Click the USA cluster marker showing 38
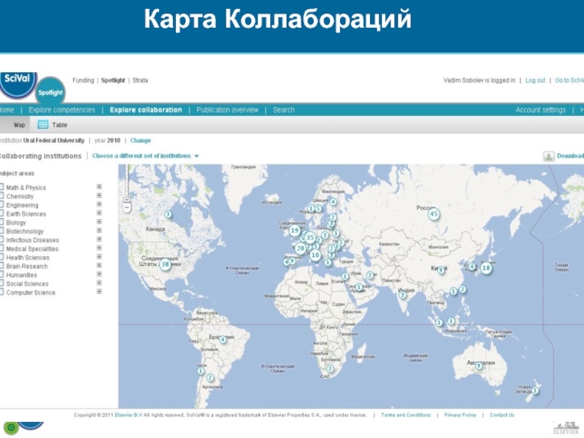This screenshot has width=584, height=438. 165,264
